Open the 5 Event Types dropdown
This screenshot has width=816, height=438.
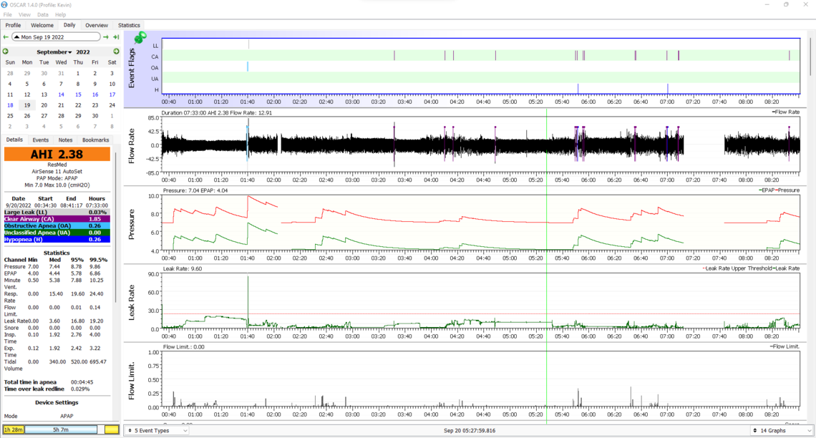coord(157,431)
